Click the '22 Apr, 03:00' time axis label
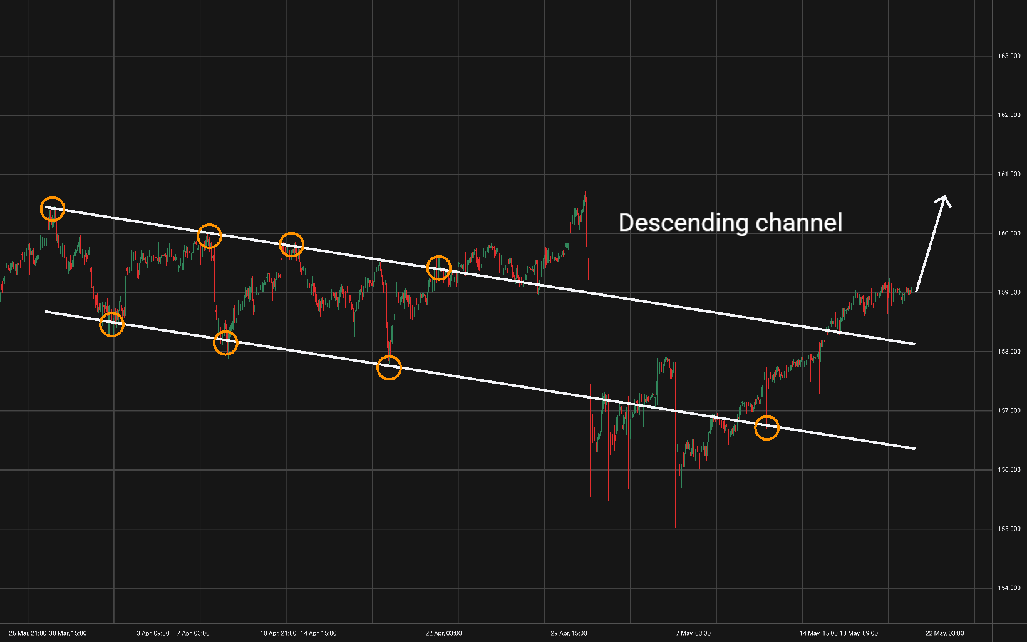The height and width of the screenshot is (642, 1027). [443, 633]
